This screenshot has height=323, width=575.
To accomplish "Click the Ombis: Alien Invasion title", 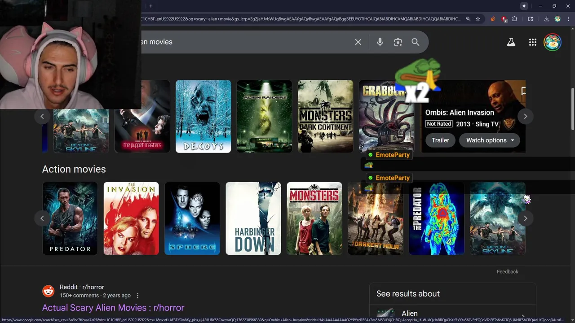I will click(460, 113).
